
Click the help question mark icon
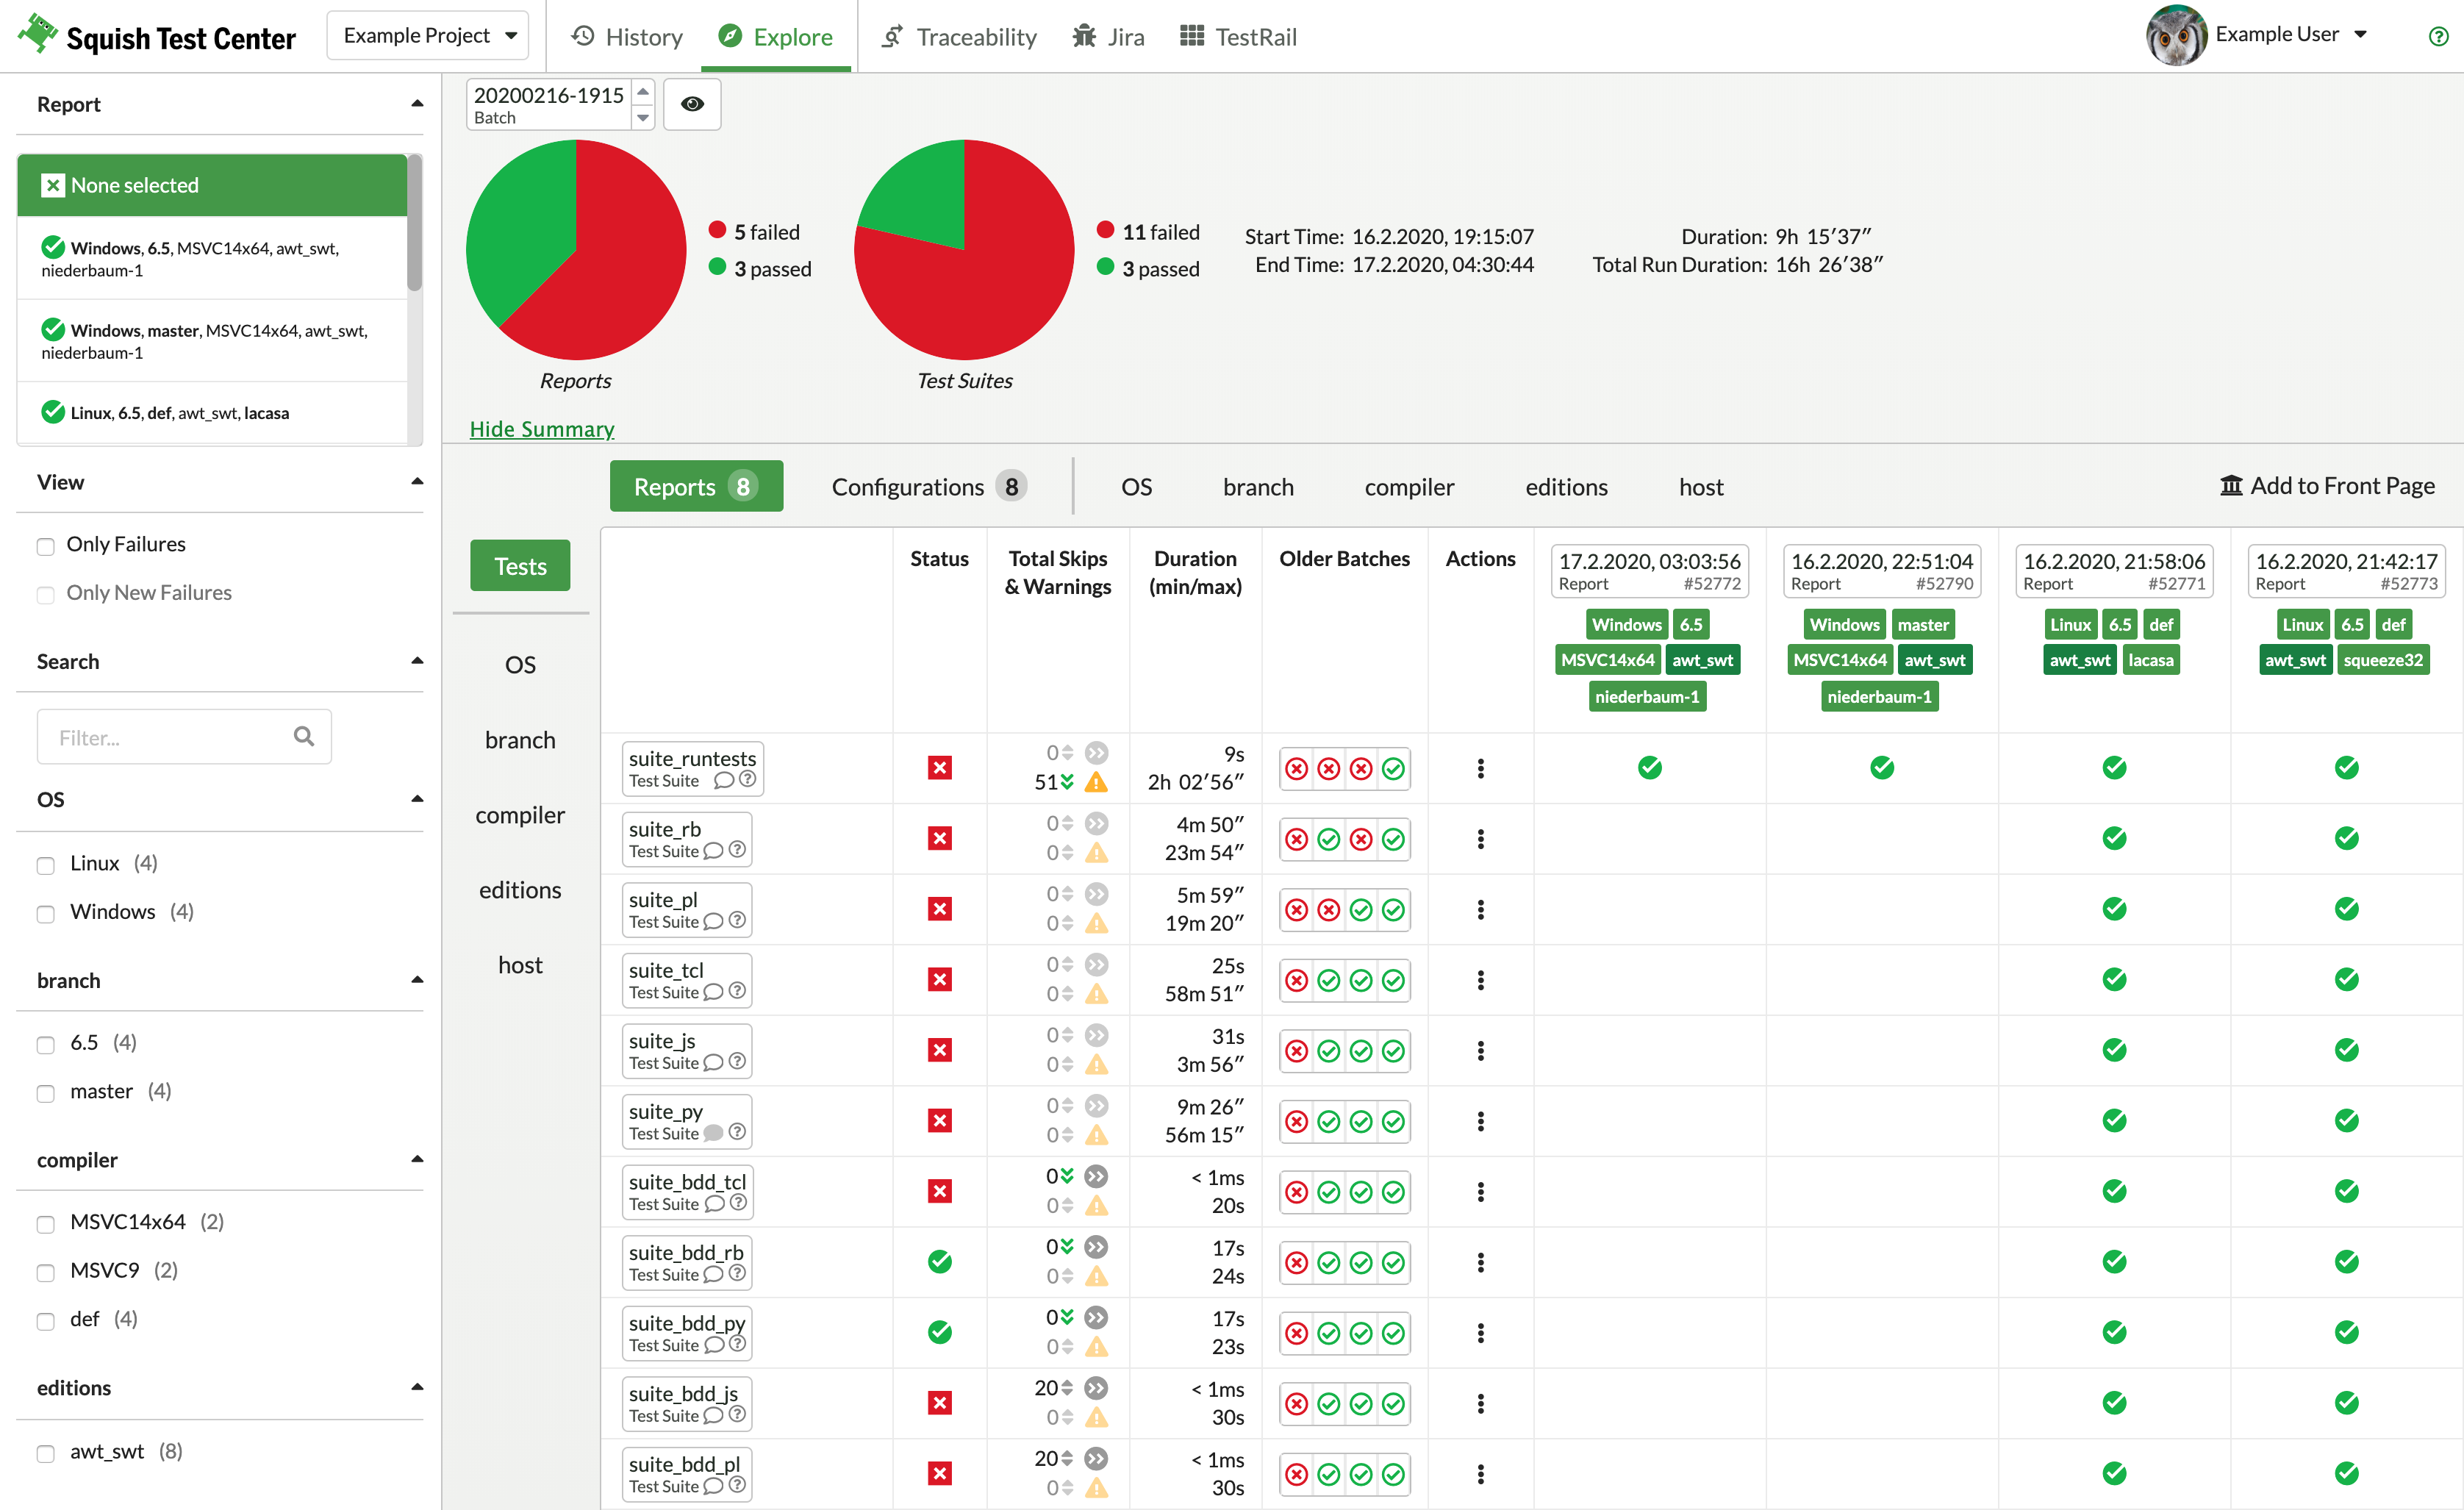[2438, 37]
